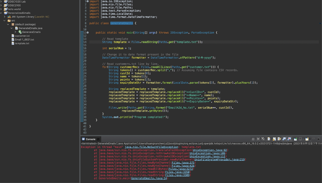Toggle Scroll Lock in the Console
This screenshot has width=322, height=183.
click(x=274, y=139)
